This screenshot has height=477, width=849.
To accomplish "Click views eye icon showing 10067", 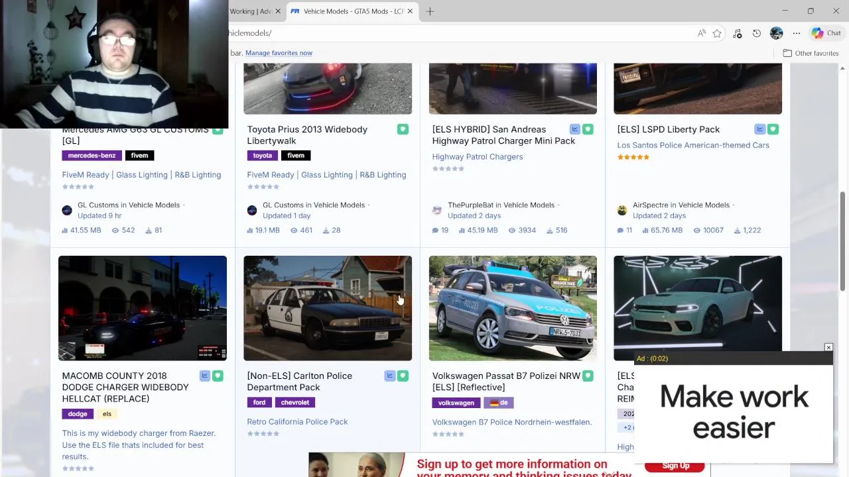I will click(x=696, y=231).
